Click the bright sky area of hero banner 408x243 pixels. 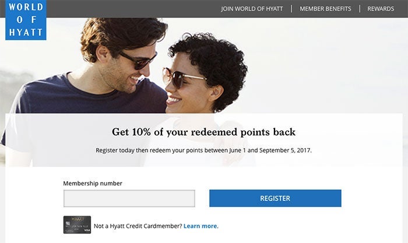tap(325, 65)
